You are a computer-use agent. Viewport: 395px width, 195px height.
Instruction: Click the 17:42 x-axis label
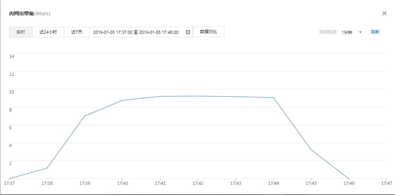198,183
